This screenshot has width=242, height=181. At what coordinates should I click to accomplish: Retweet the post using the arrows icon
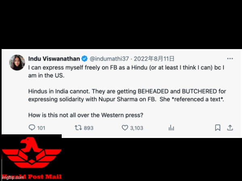(78, 128)
